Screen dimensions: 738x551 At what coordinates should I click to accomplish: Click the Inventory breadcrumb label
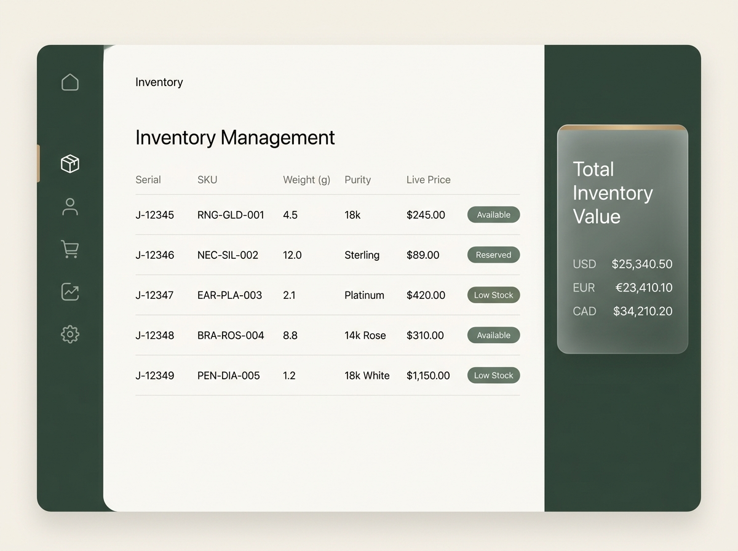[159, 82]
